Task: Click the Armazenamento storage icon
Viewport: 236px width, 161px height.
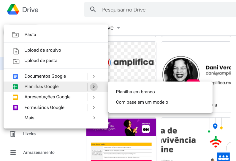Action: [13, 152]
